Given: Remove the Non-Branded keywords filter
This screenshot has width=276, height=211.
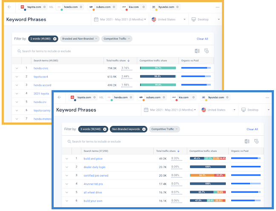Looking at the screenshot, I should point(144,129).
